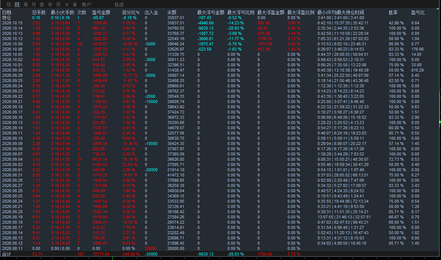The width and height of the screenshot is (441, 260).
Task: Select the 2026.10.15 date row
Action: click(12, 23)
